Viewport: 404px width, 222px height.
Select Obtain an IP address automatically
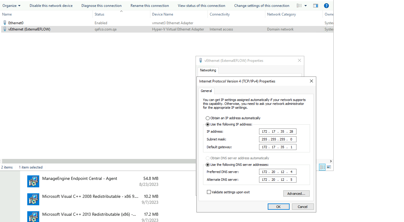click(x=208, y=118)
